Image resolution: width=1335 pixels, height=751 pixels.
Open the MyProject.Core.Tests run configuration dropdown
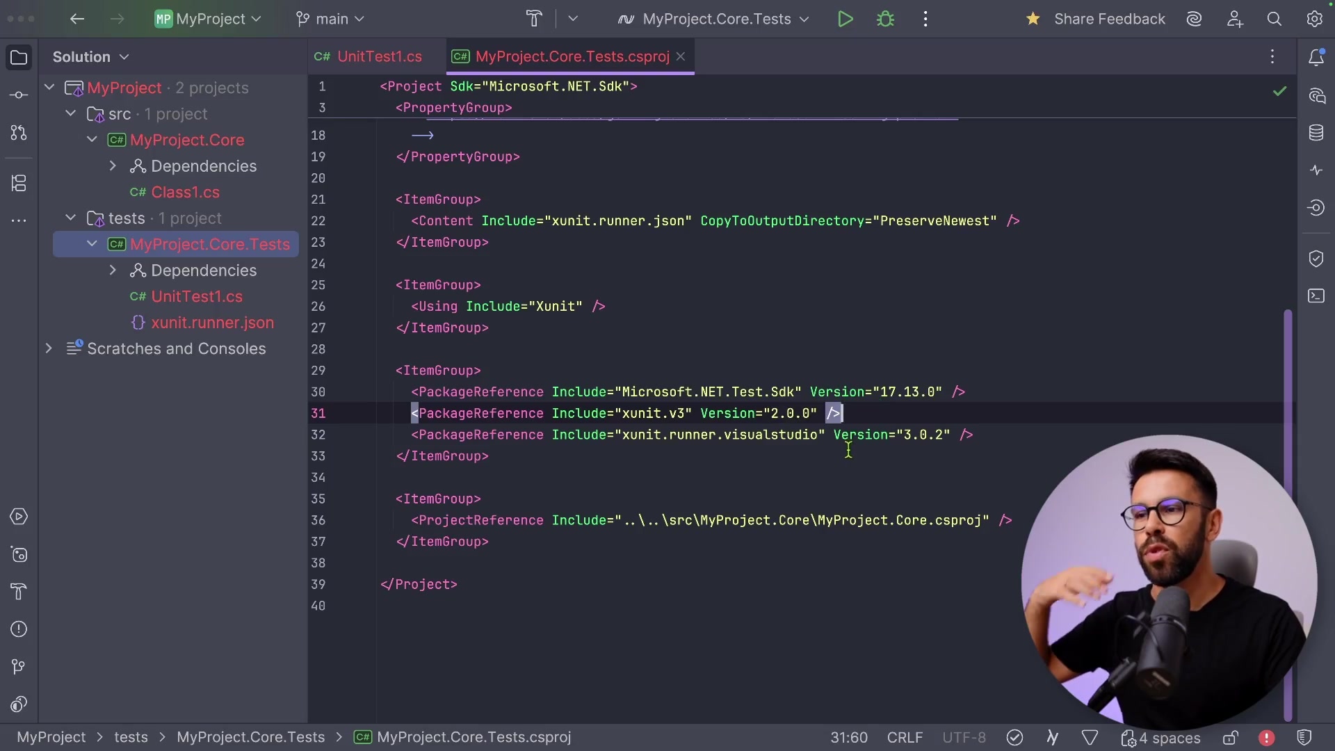715,19
